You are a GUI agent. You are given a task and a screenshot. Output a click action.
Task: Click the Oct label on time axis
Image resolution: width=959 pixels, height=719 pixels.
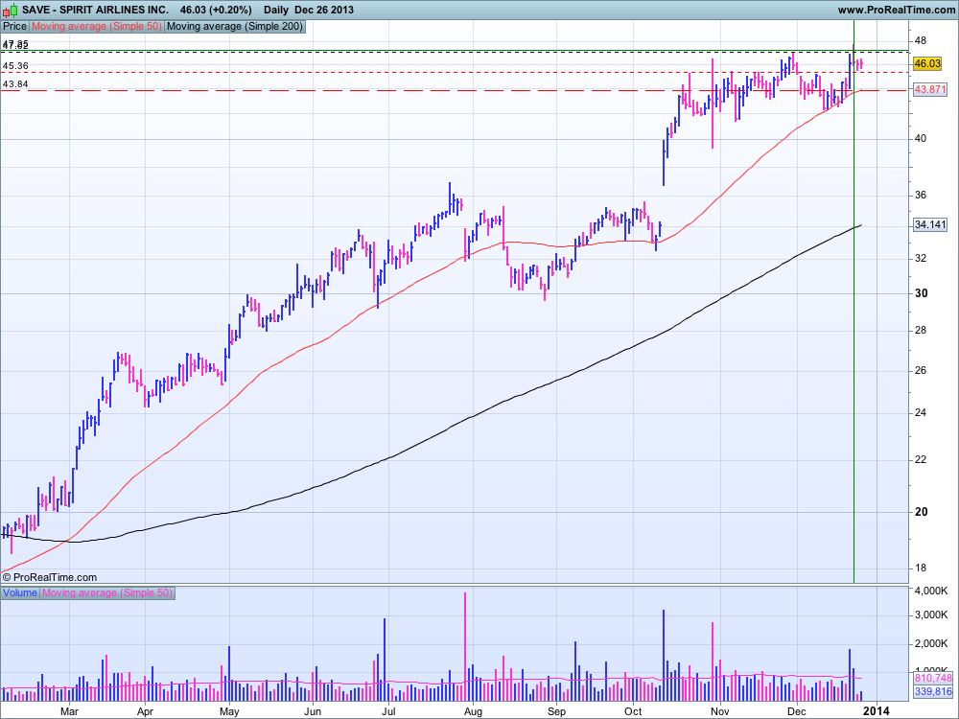coord(633,711)
